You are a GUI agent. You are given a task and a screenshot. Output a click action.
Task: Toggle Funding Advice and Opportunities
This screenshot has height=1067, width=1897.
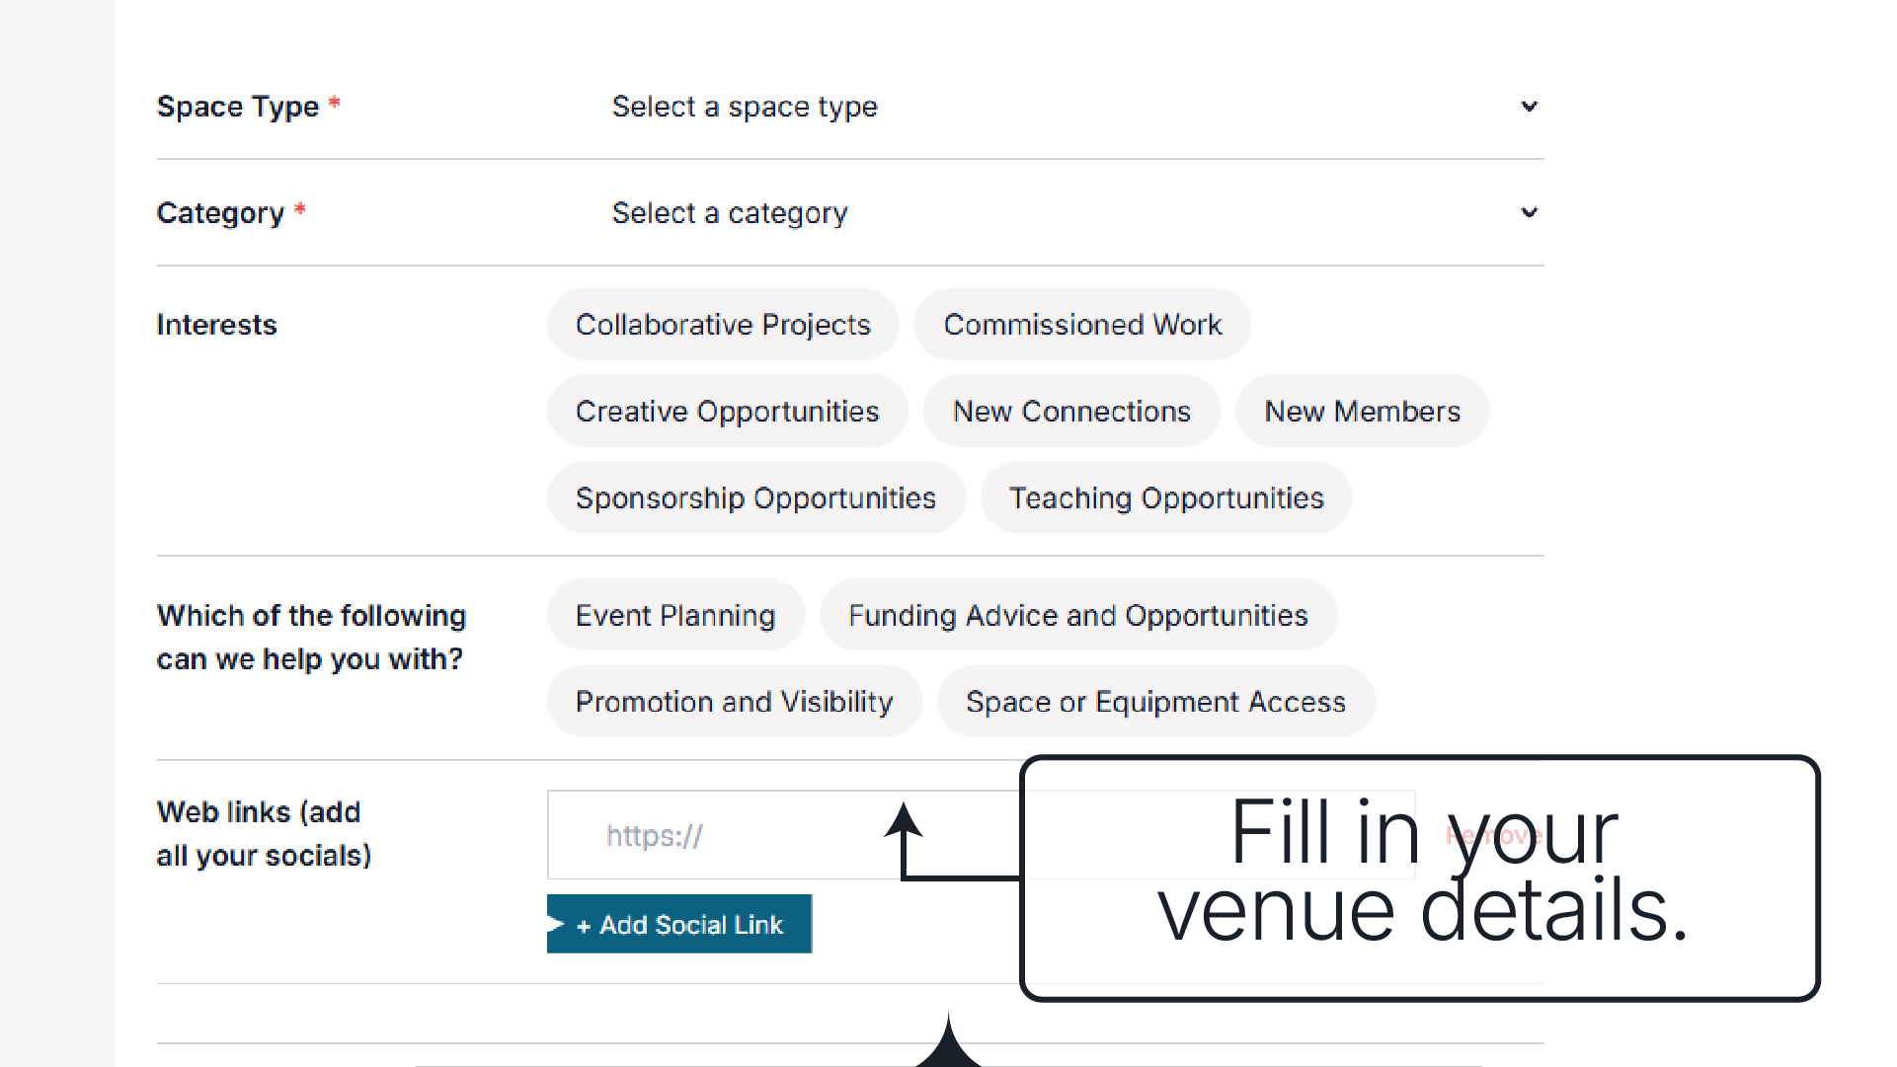[1078, 616]
